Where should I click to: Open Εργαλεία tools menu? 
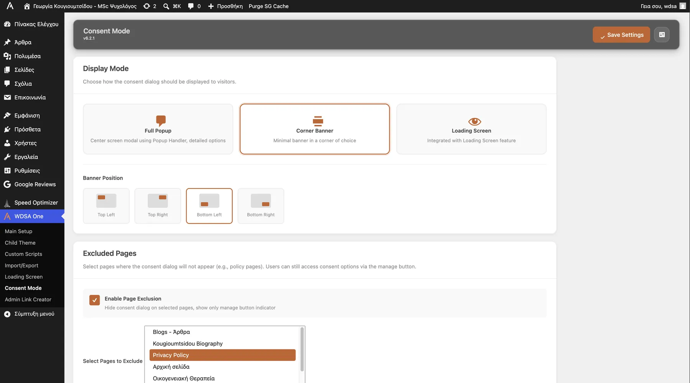coord(32,157)
